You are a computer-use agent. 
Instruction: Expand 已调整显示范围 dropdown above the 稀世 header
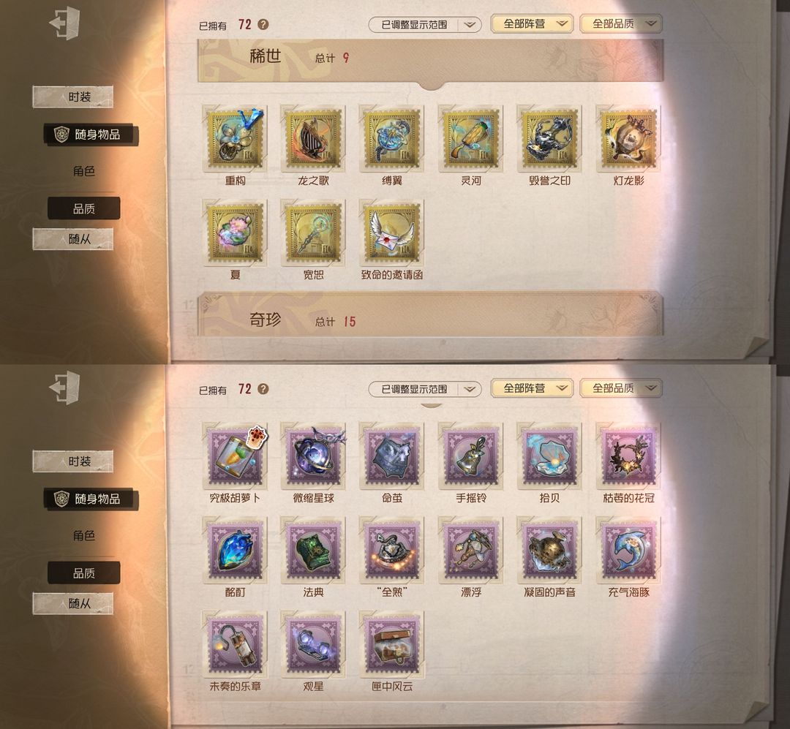point(425,24)
